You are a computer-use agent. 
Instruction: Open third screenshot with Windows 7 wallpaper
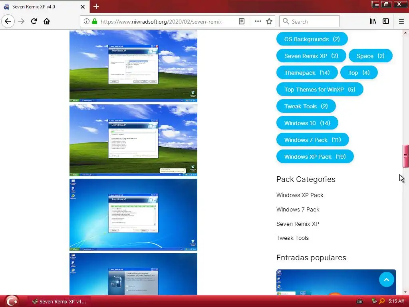[x=133, y=215]
